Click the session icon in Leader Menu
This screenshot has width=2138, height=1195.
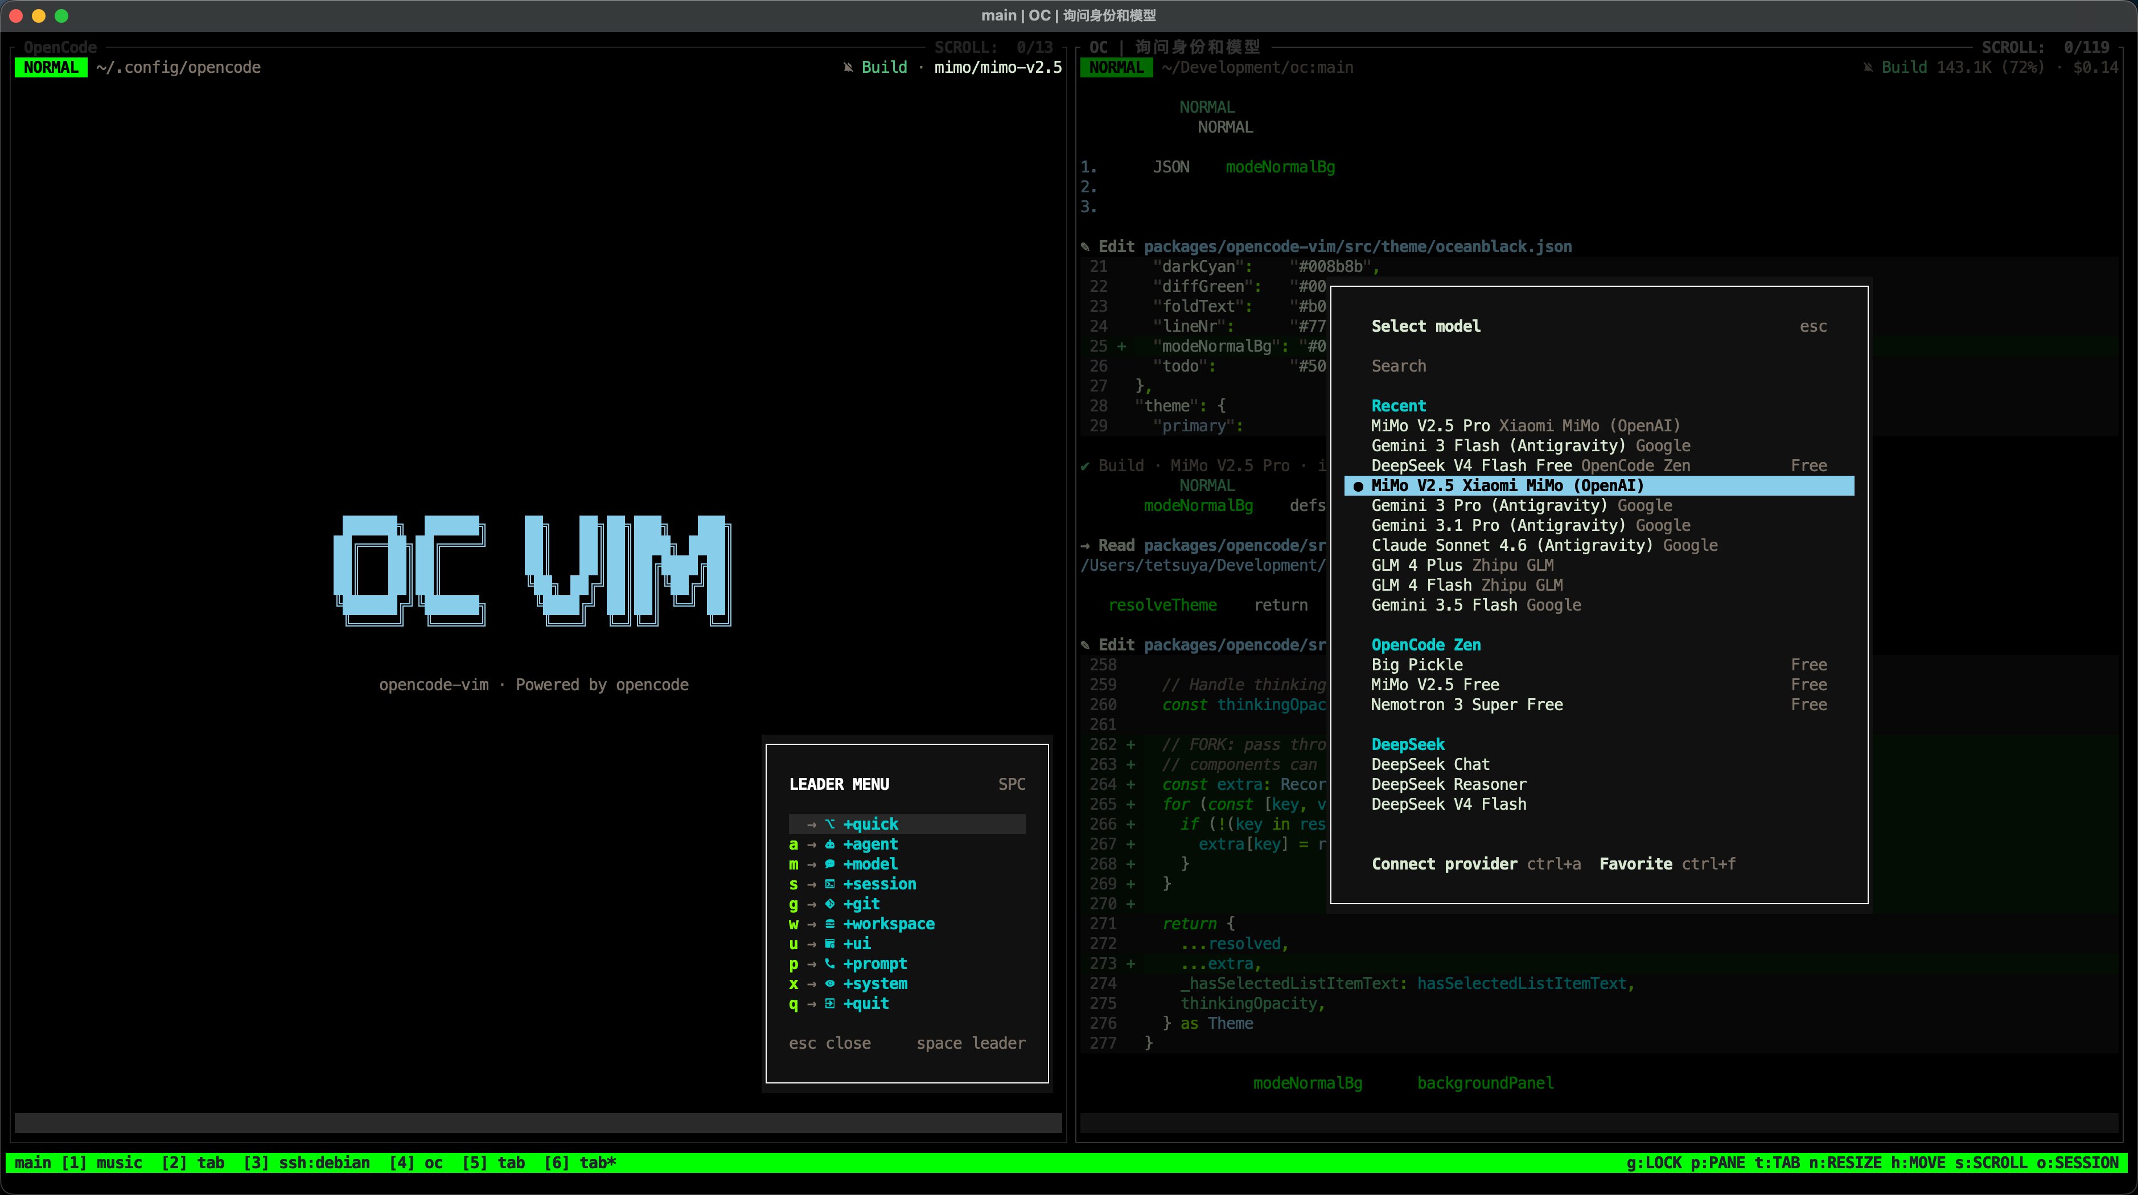coord(829,884)
